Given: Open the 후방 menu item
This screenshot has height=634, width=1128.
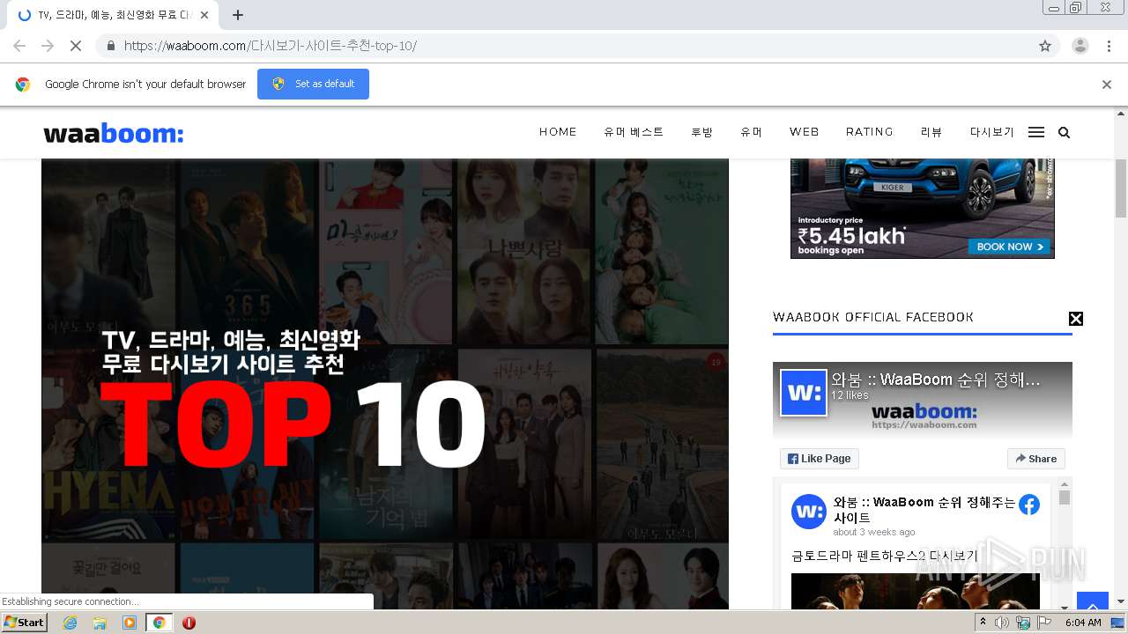Looking at the screenshot, I should 702,132.
